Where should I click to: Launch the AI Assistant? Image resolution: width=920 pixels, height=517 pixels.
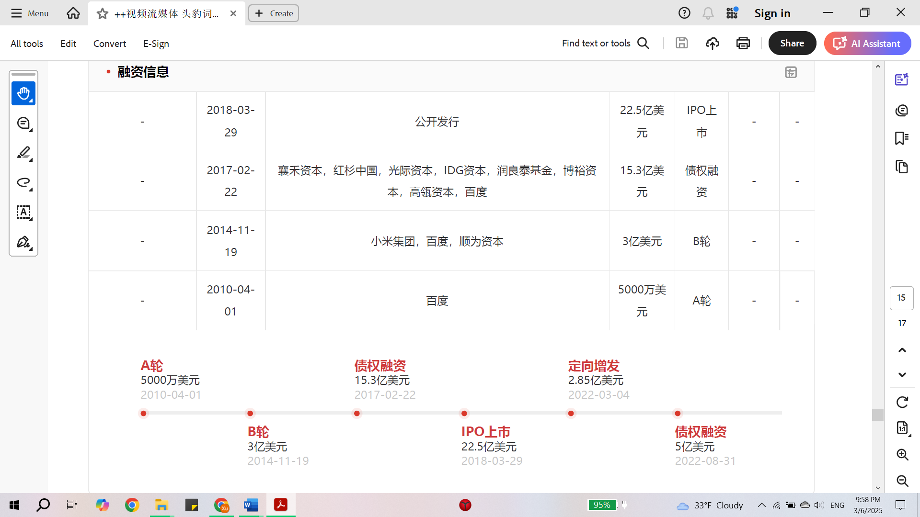click(867, 43)
